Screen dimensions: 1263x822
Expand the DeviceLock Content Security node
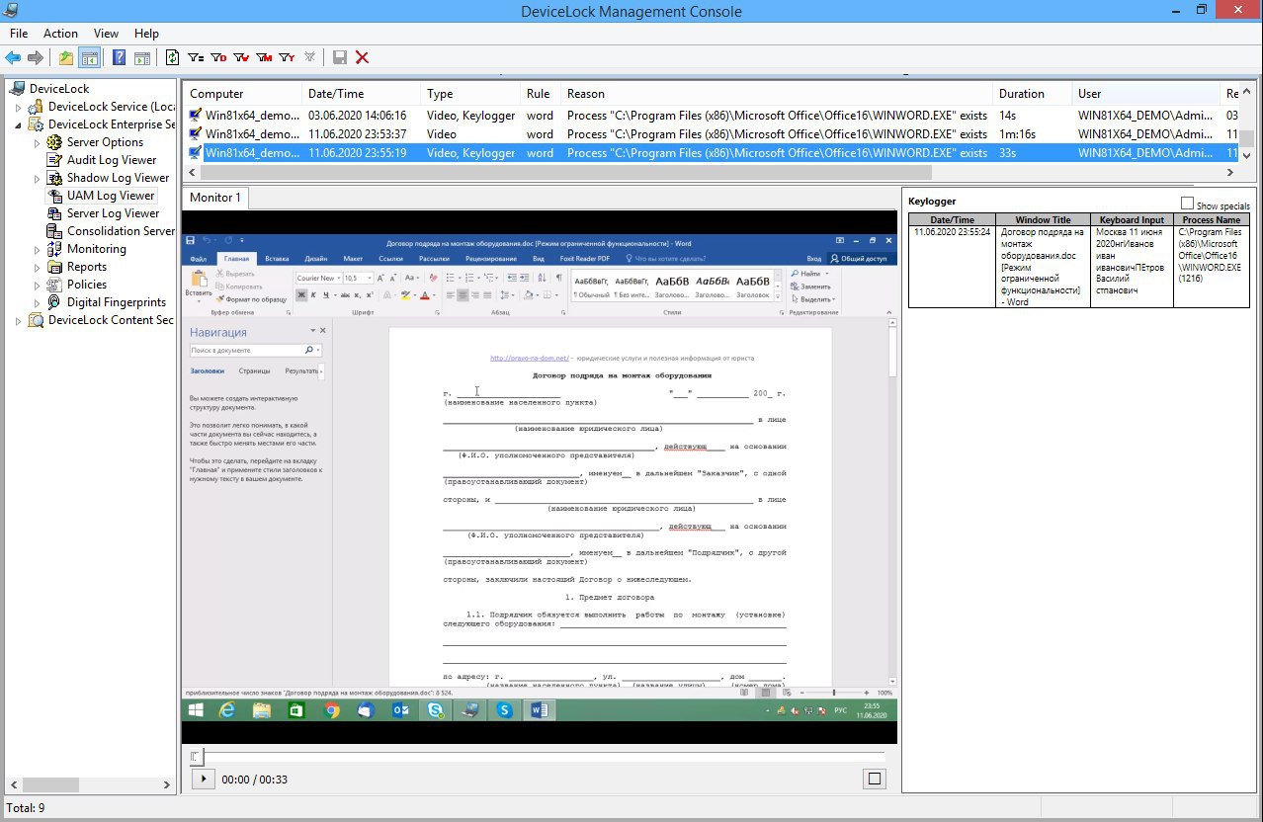point(18,320)
